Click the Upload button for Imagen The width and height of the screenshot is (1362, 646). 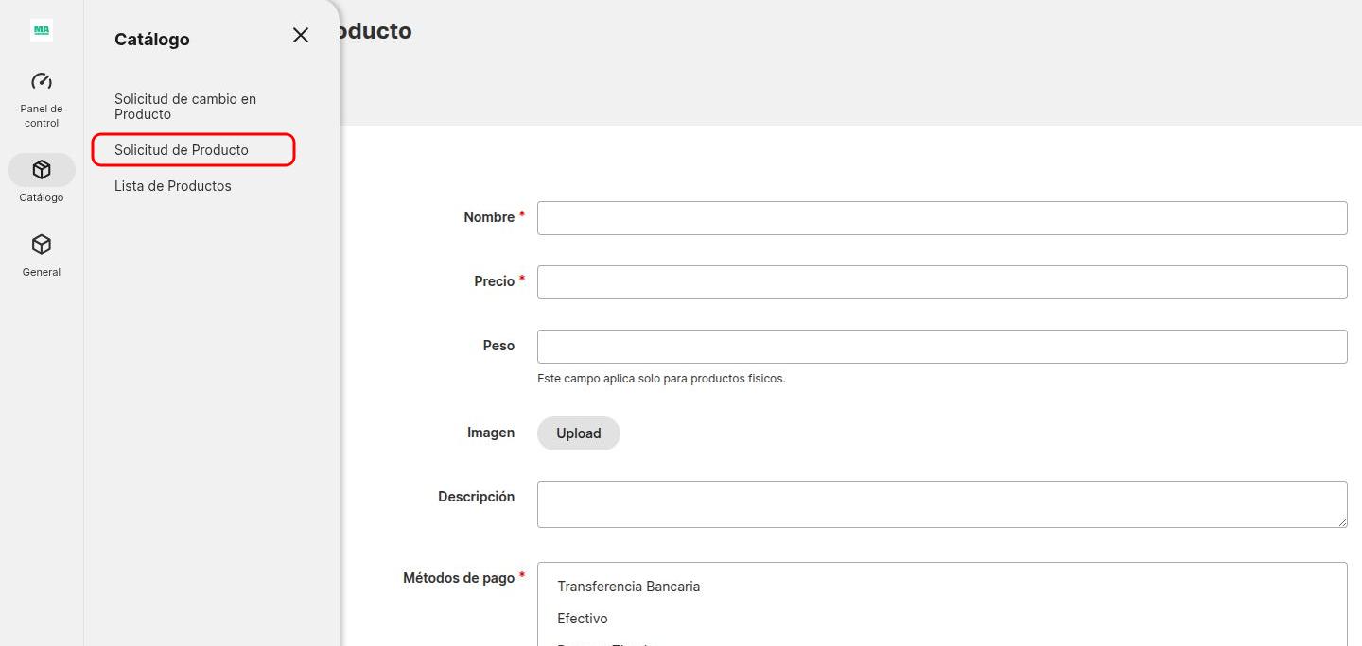click(x=578, y=433)
